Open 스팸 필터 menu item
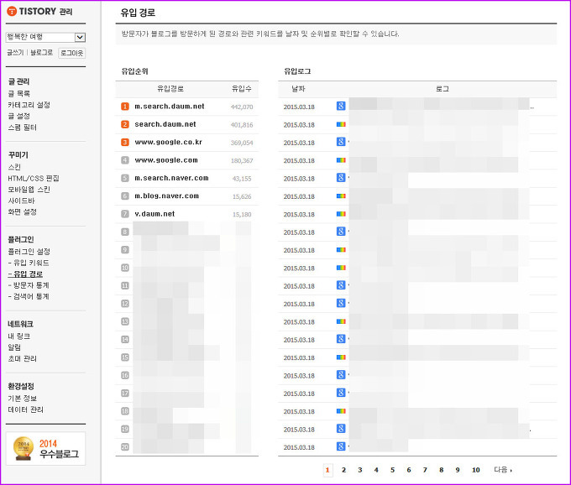571x485 pixels. 22,128
